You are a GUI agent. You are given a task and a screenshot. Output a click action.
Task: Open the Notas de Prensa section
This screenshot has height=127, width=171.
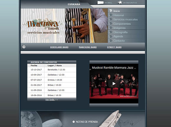coord(87,122)
